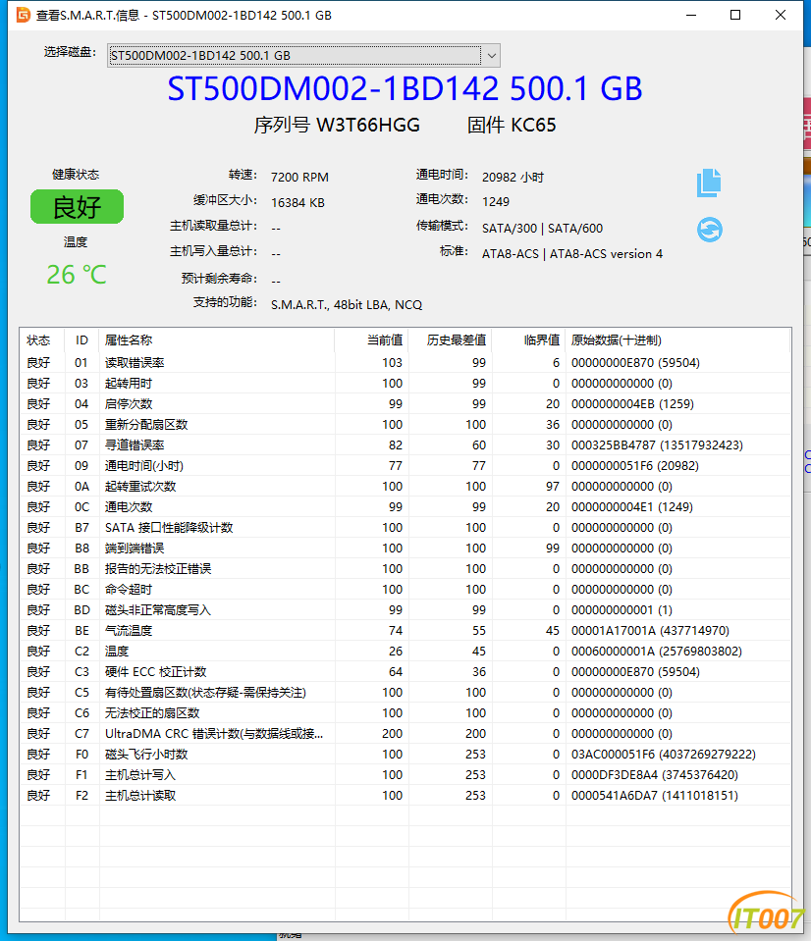The image size is (811, 941).
Task: Click the S.M.A.R.T., 48bit LBA, NCQ features
Action: [347, 305]
